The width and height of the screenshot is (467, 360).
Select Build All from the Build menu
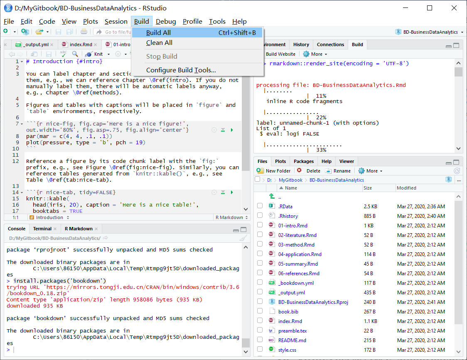197,32
